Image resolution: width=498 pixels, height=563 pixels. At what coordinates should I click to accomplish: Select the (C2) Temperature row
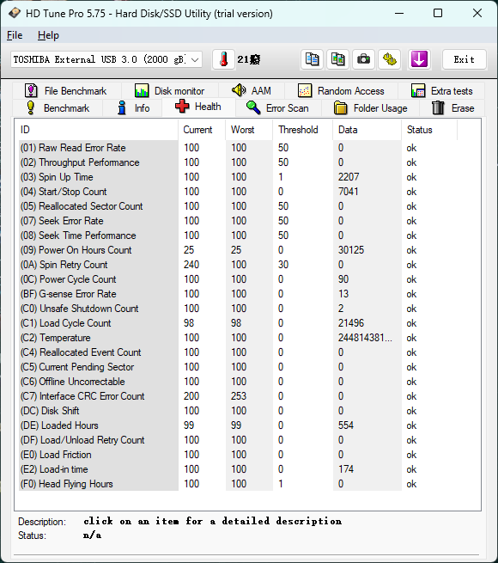point(238,338)
